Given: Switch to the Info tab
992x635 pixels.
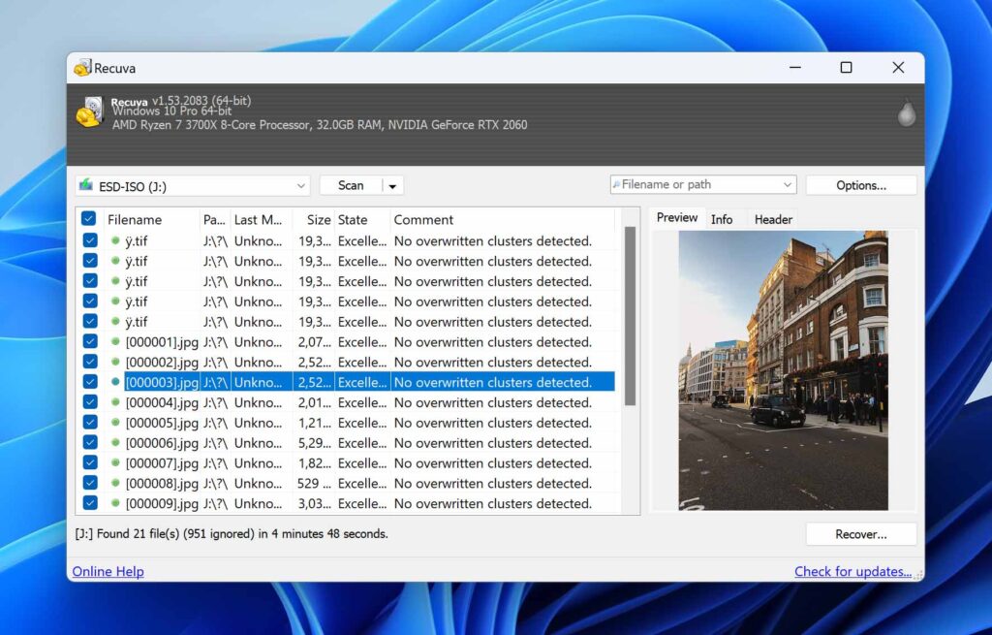Looking at the screenshot, I should tap(722, 219).
